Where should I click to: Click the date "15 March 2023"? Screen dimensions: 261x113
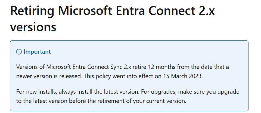tap(182, 76)
